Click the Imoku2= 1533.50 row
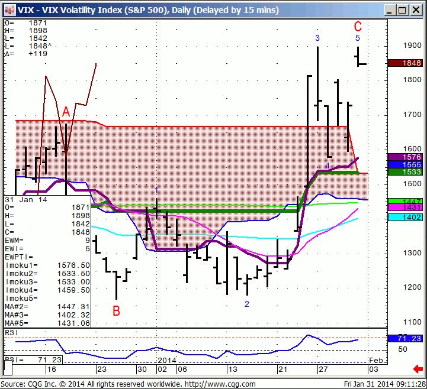Image resolution: width=427 pixels, height=389 pixels. tap(47, 274)
